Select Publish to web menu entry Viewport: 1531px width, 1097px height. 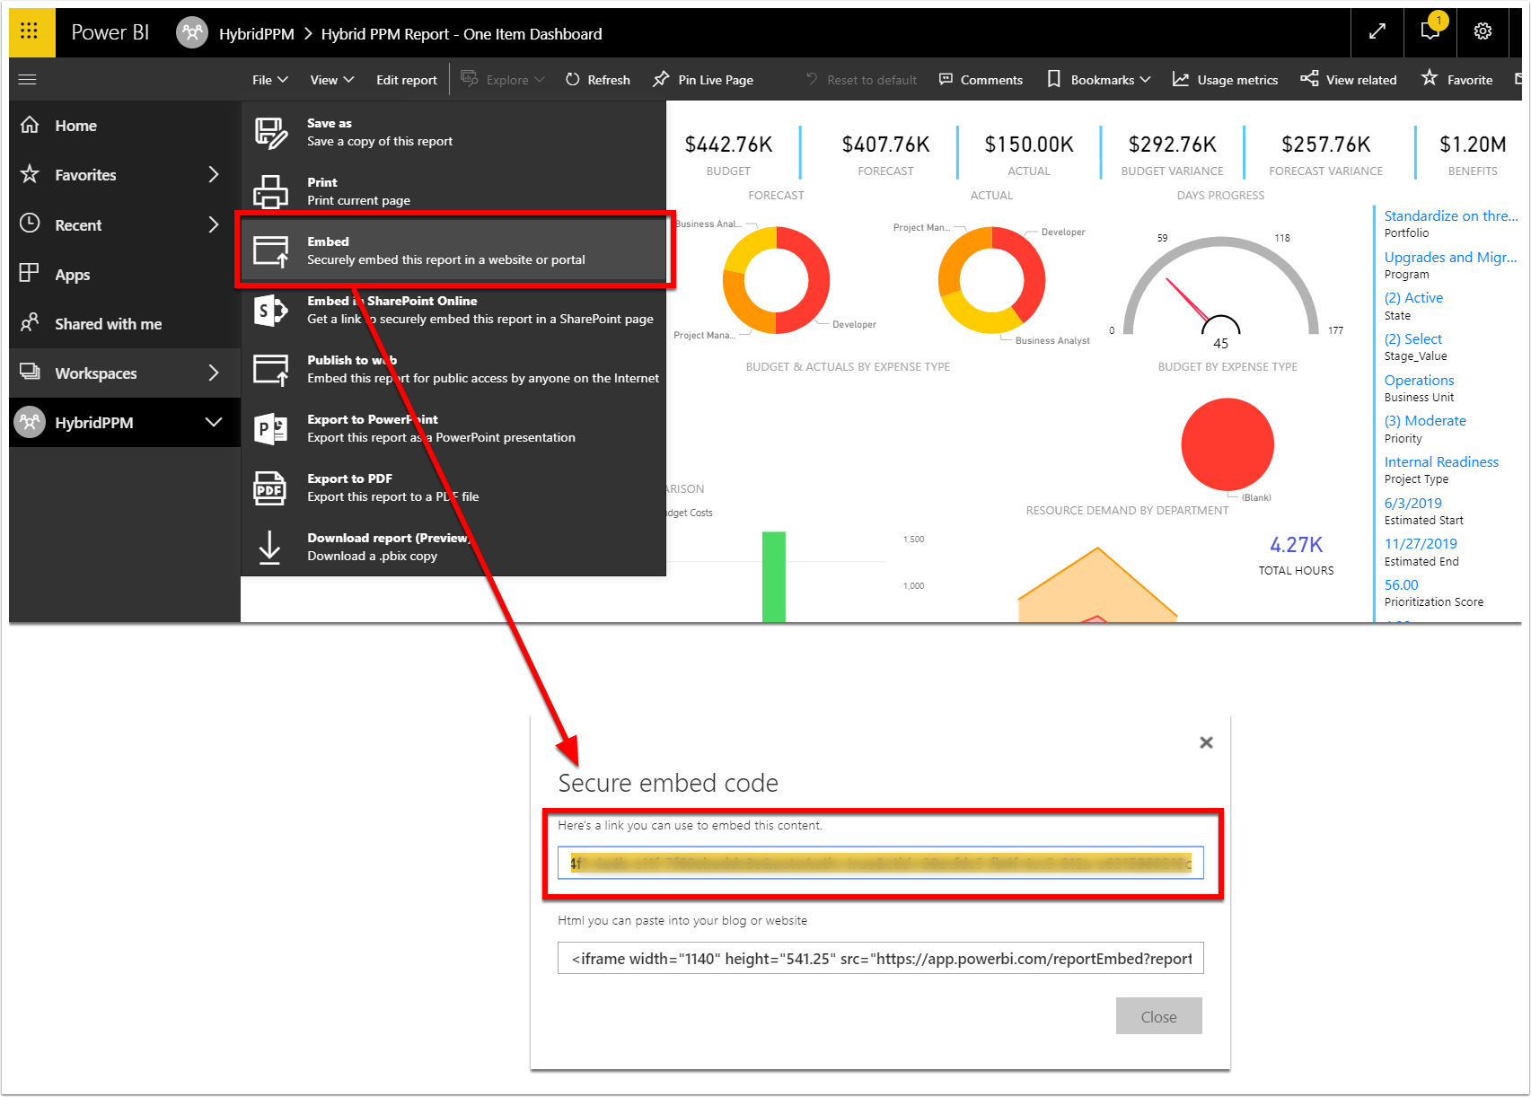point(454,369)
